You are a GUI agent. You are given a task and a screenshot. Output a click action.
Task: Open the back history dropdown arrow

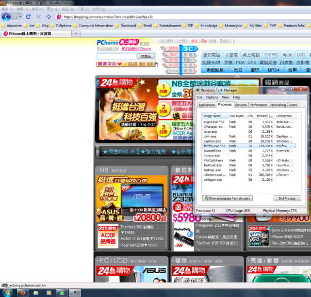coord(20,17)
